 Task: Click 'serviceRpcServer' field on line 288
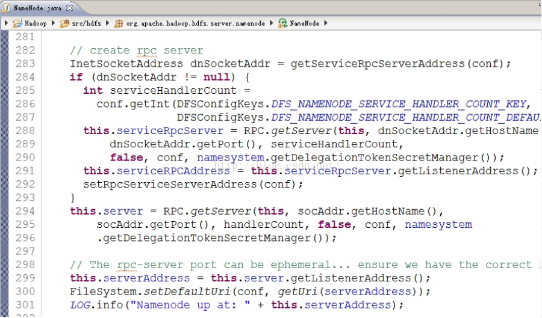tap(170, 130)
